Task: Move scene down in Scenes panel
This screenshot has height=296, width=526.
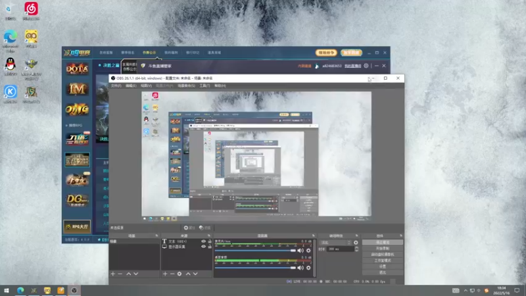Action: tap(136, 274)
